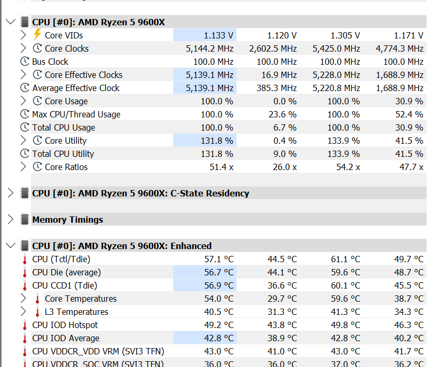This screenshot has width=444, height=367.
Task: Select the Bus Clock sensor row
Action: (x=50, y=62)
